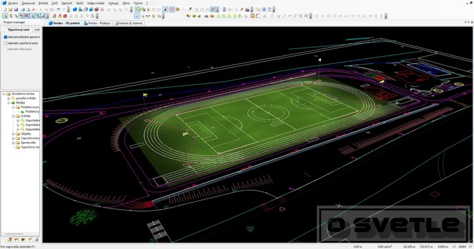Select the 'Ihrisko - 3D pohled' tab
The image size is (474, 249).
click(64, 23)
